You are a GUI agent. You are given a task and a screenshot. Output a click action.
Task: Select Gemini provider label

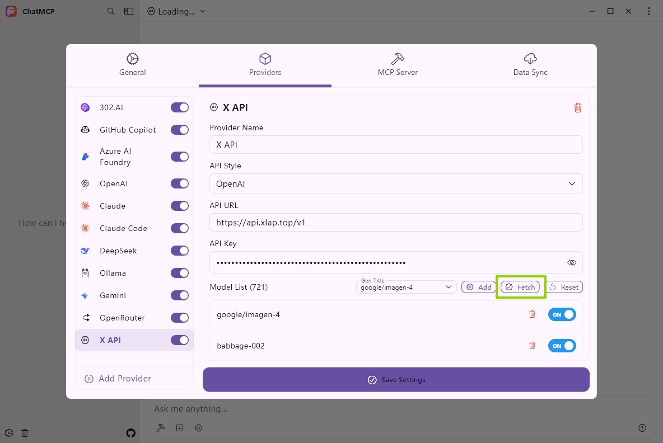coord(113,295)
